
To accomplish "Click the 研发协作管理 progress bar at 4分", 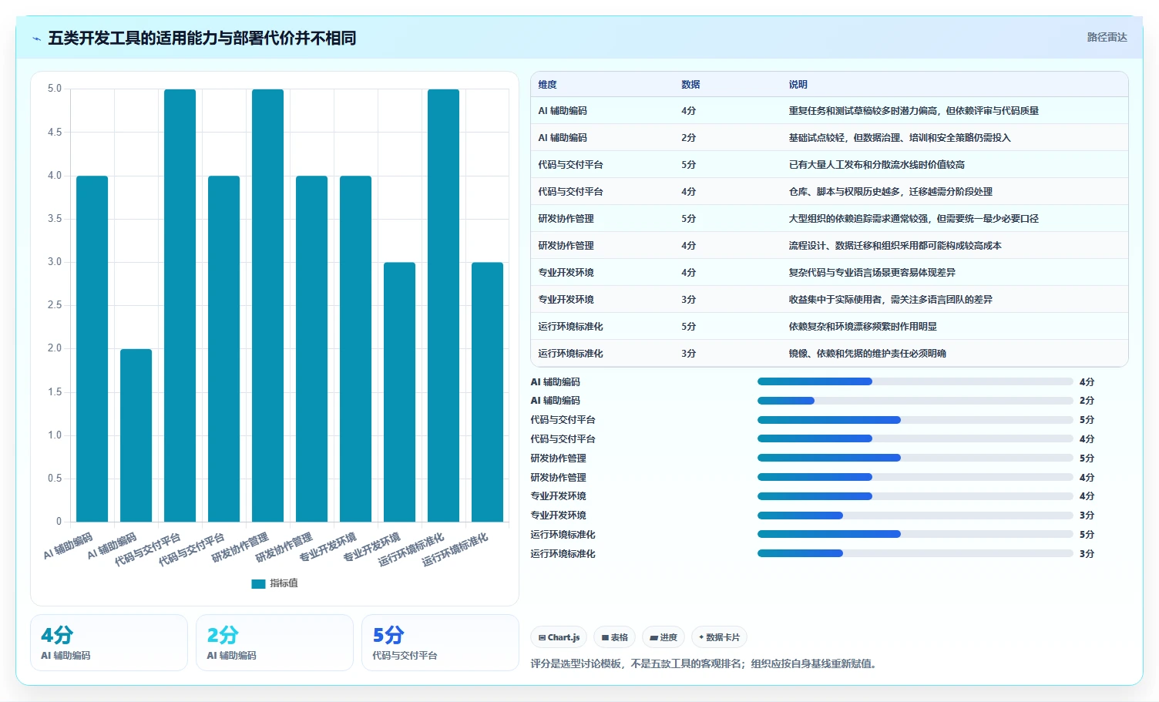I will 915,477.
